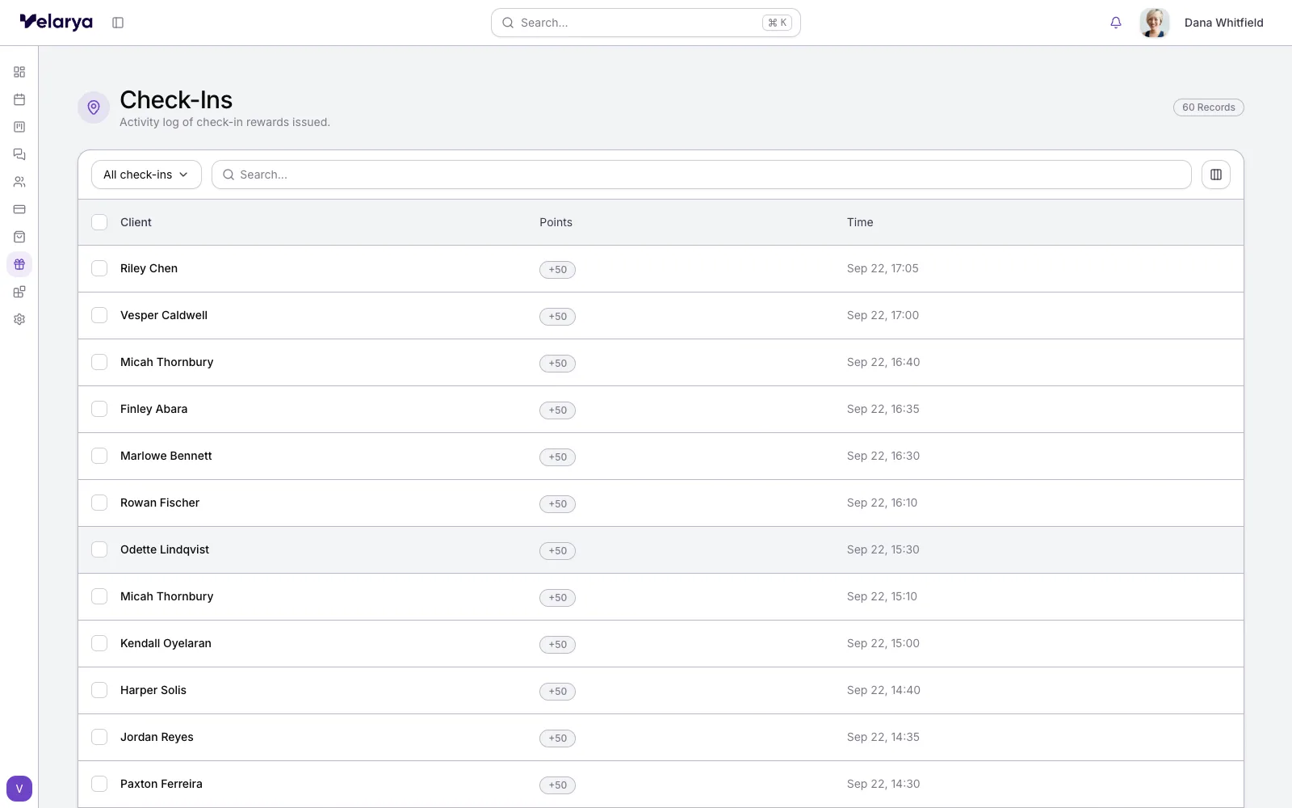Click the Sep 22, 17:05 timestamp
The image size is (1292, 808).
coord(883,268)
